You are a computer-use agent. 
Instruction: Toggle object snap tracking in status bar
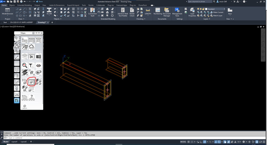[216, 142]
